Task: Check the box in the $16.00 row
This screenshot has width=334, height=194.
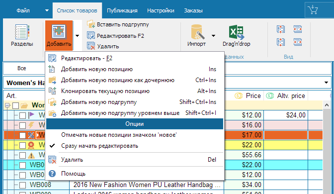Action: 22,125
